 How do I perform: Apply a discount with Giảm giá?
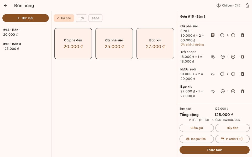[x=197, y=128]
